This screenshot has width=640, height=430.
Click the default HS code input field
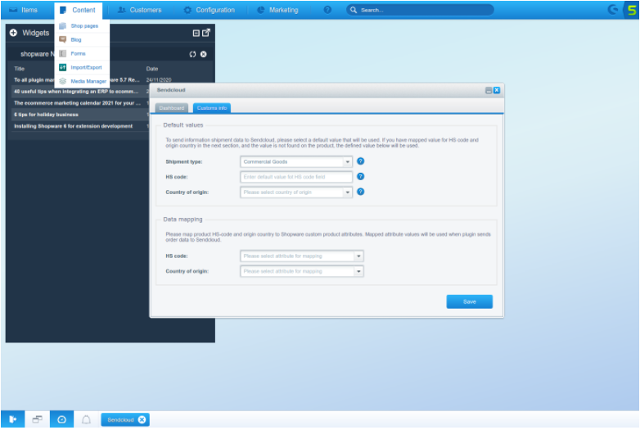point(296,177)
